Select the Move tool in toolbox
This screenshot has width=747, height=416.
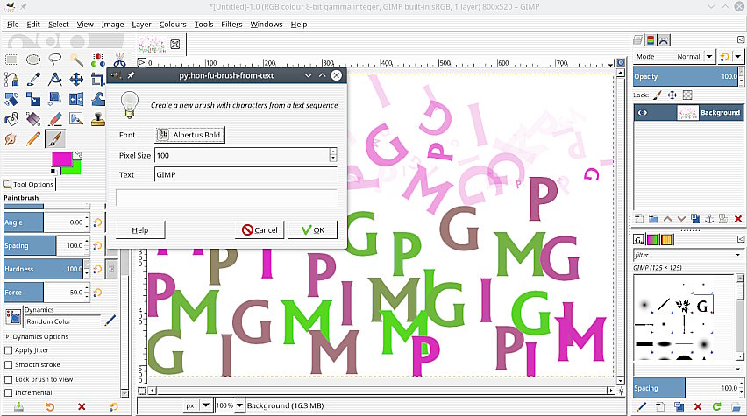click(76, 80)
